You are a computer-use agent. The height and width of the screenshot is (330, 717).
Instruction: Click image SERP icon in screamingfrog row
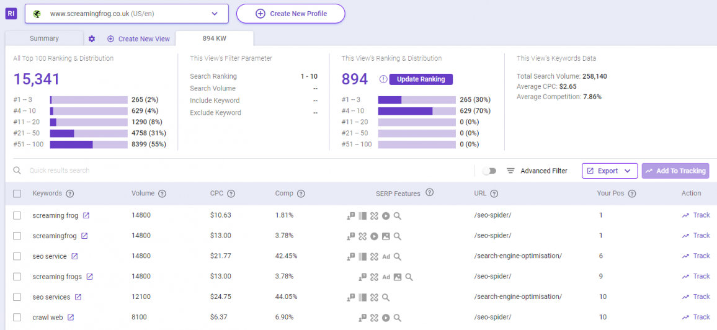pos(386,236)
